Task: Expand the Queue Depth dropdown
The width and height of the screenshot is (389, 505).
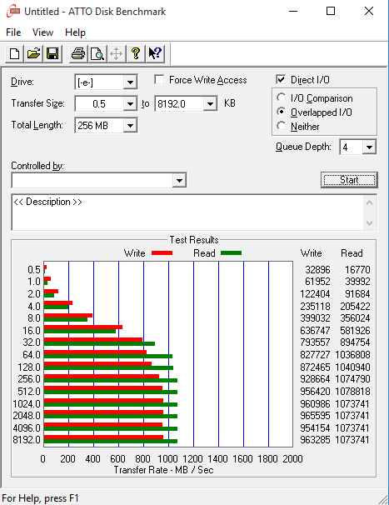Action: pyautogui.click(x=369, y=147)
